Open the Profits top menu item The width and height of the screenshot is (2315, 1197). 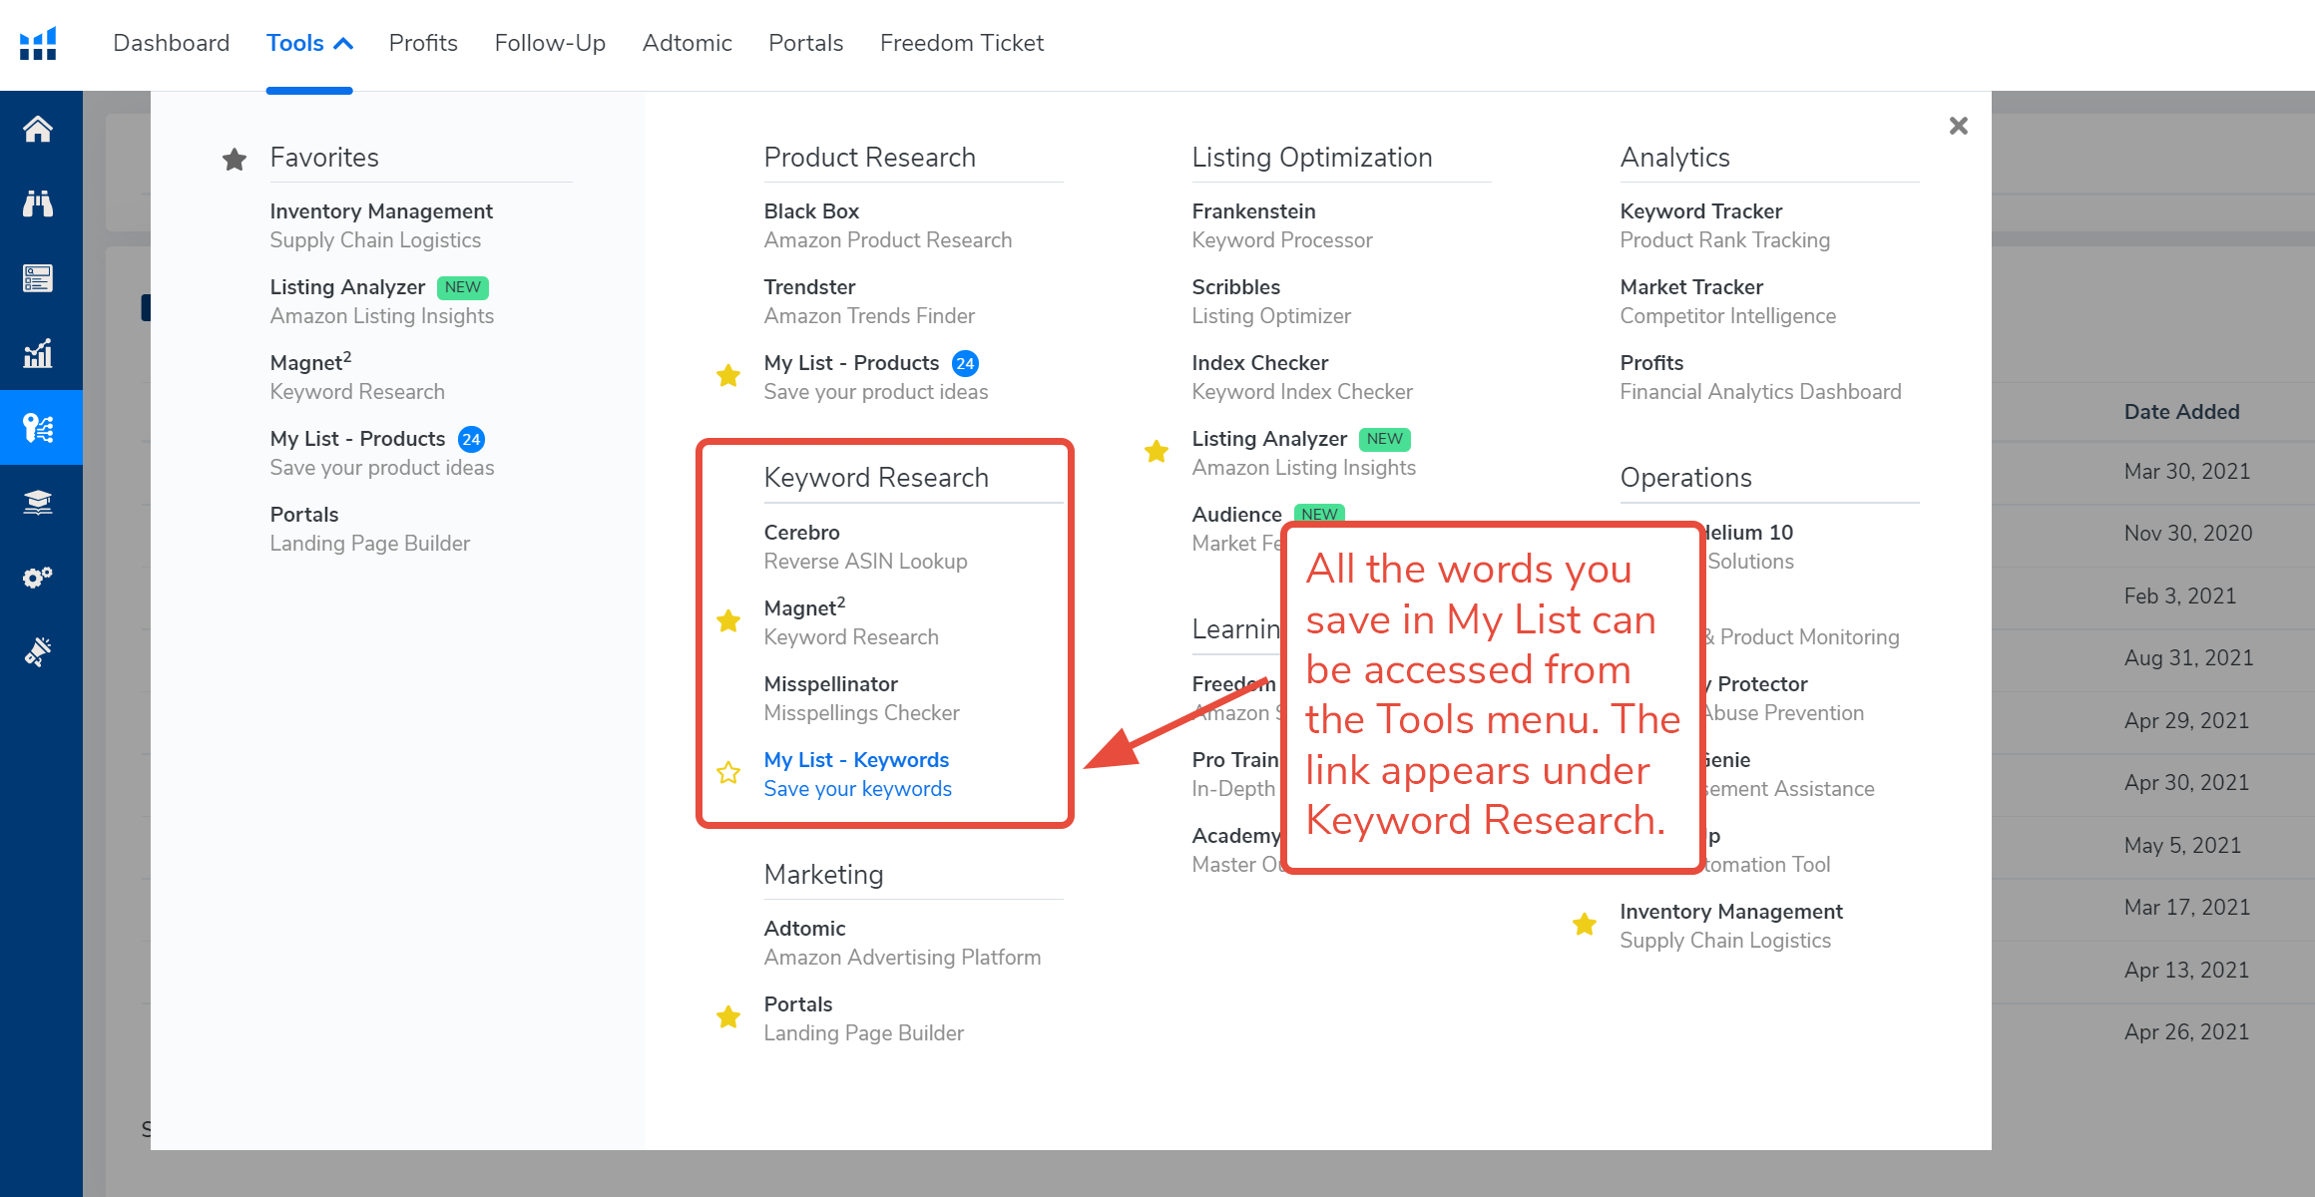(423, 43)
